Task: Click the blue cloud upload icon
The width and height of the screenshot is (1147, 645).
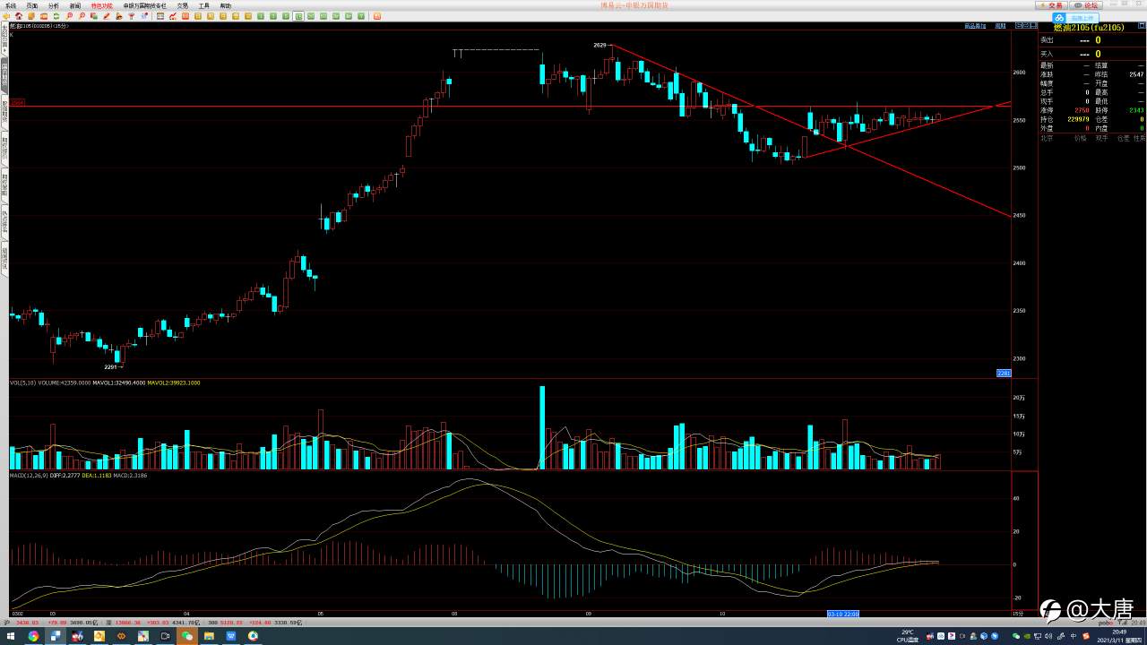Action: coord(1058,18)
